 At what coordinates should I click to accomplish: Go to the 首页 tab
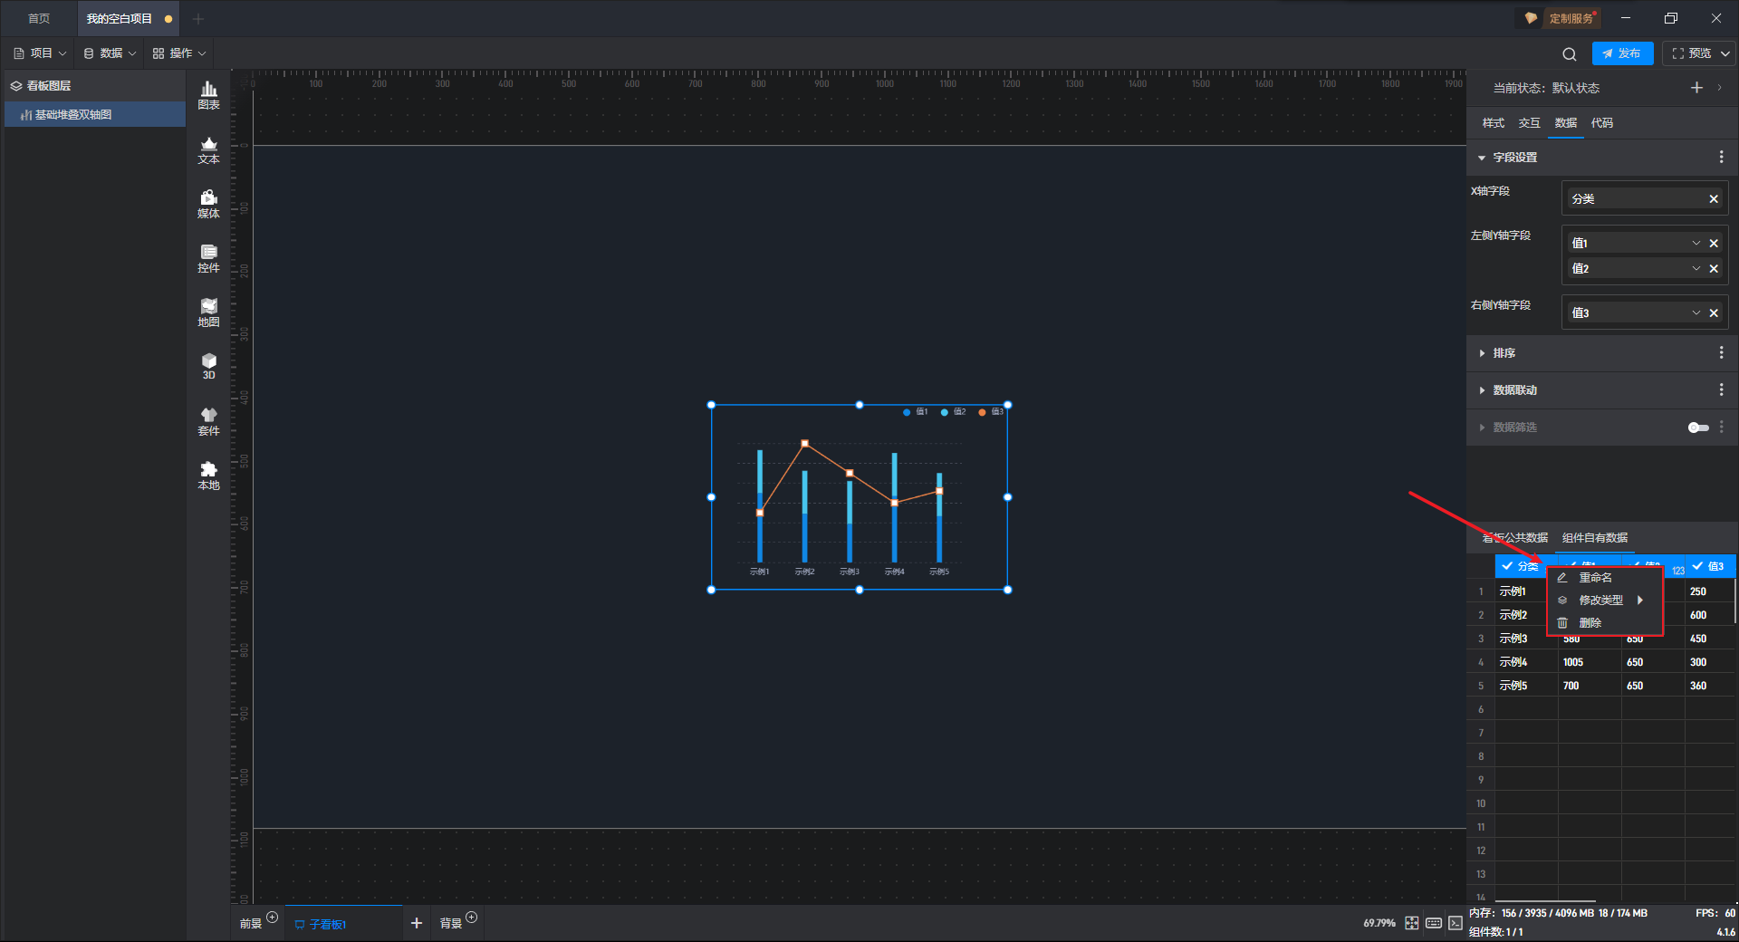pos(39,18)
